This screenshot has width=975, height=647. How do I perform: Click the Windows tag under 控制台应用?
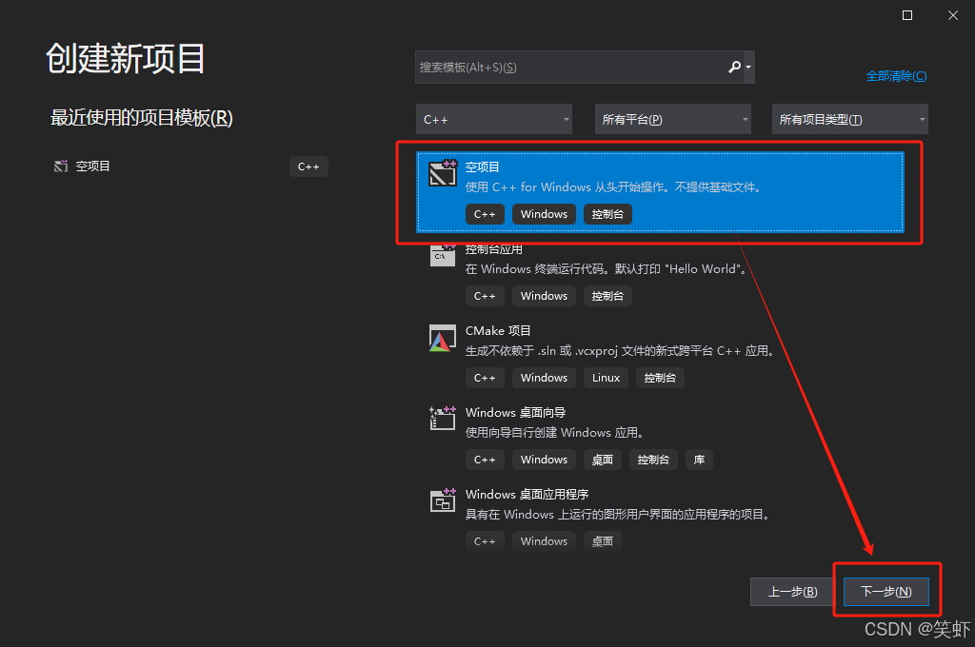click(544, 296)
